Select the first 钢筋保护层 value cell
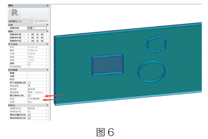 [x=37, y=35]
